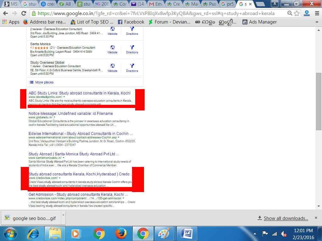The image size is (322, 241).
Task: Switch to the Gmail 'Em' tab
Action: click(x=156, y=4)
